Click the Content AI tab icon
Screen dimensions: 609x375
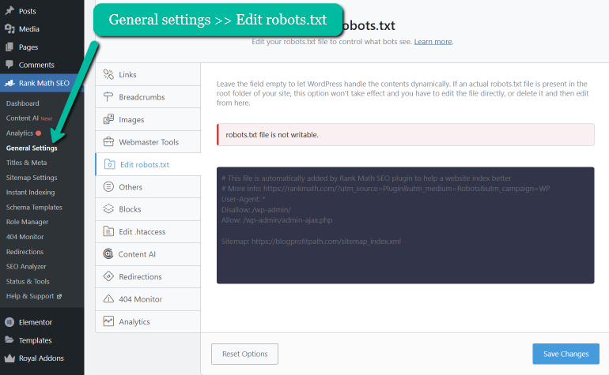pos(108,253)
